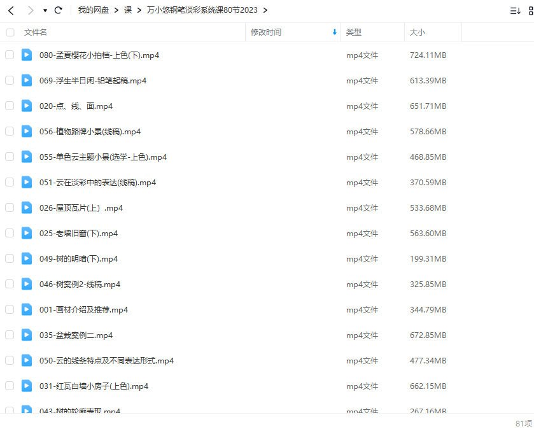This screenshot has width=534, height=429.
Task: Check the checkbox for 025-老墙旧窗(下).mp4
Action: pos(10,234)
